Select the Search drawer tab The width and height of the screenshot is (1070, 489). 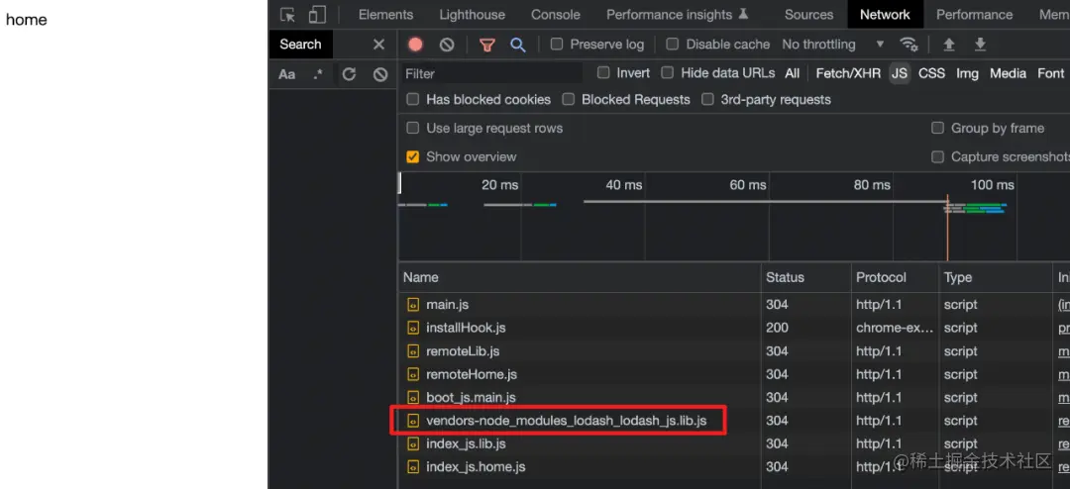point(300,45)
